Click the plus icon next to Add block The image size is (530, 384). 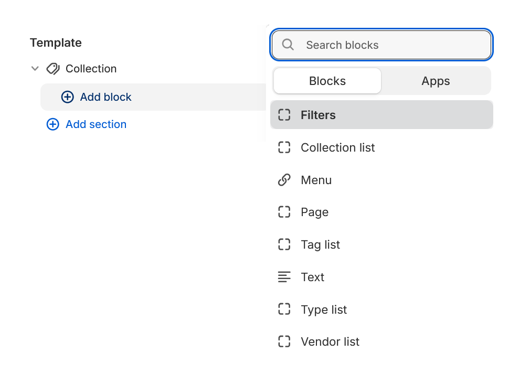pos(67,97)
